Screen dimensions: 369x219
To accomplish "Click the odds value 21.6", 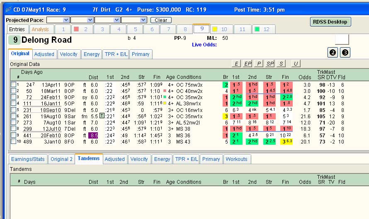I will [306, 116].
